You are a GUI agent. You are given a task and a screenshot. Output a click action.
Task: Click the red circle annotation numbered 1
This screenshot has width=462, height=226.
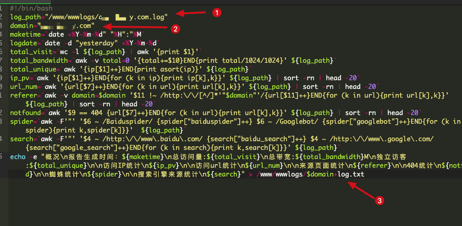click(217, 13)
